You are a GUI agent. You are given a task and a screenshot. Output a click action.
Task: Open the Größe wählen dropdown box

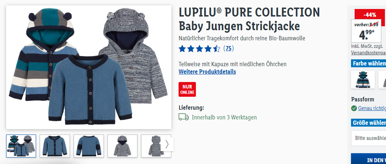pos(369,138)
